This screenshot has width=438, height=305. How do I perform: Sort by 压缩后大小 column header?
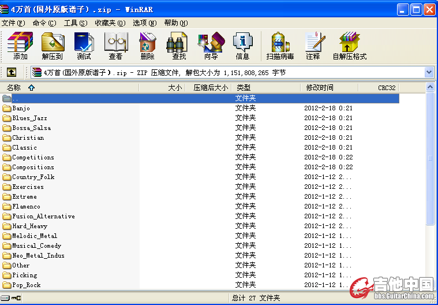click(208, 88)
